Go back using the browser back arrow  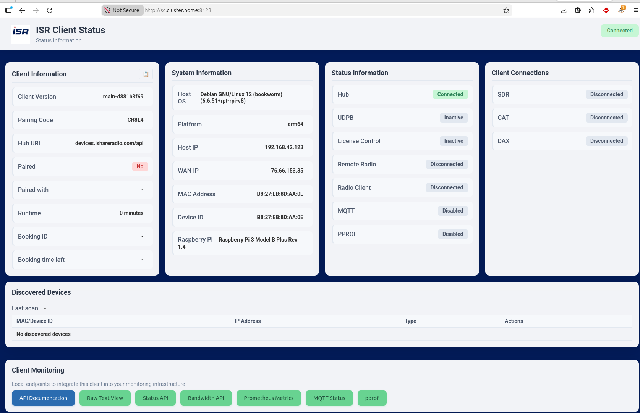[x=22, y=10]
